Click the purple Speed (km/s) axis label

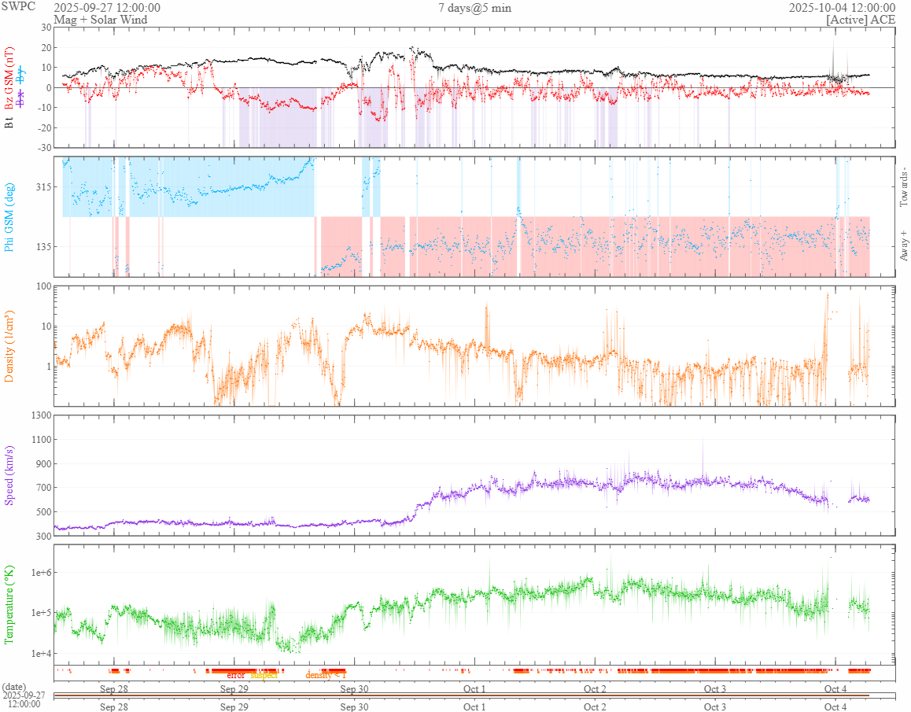[9, 475]
